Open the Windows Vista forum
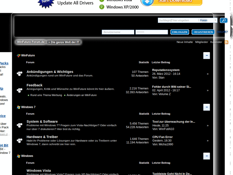This screenshot has width=233, height=175. (x=39, y=171)
